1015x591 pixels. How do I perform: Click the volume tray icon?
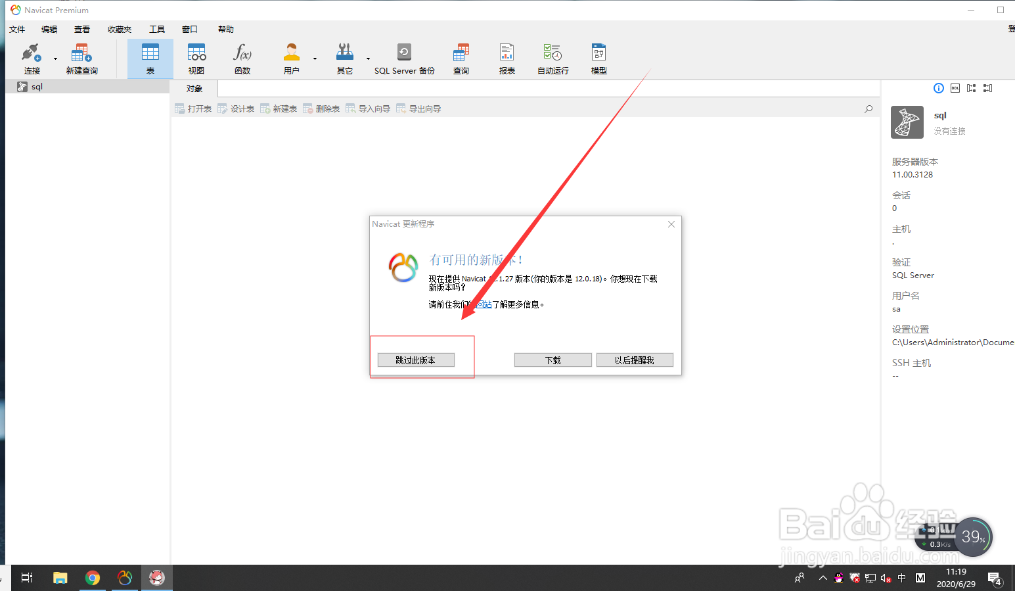tap(886, 579)
